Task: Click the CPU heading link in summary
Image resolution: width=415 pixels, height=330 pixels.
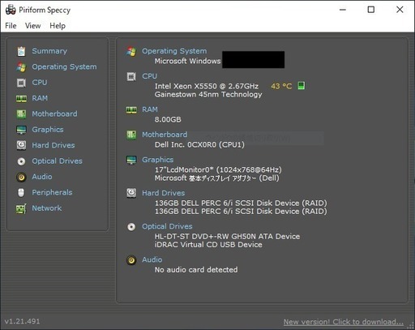Action: click(x=149, y=76)
